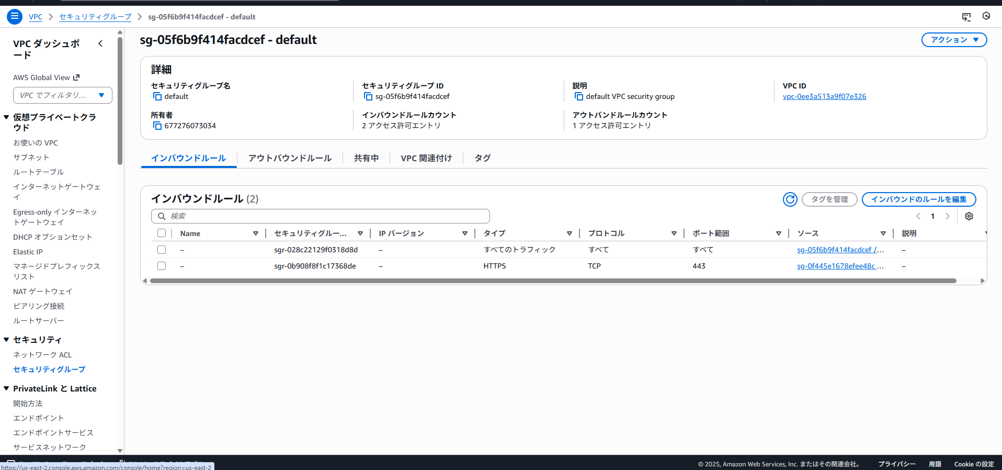Image resolution: width=1002 pixels, height=470 pixels.
Task: Open the 'VPC でフィルタリ...' dropdown
Action: click(x=62, y=95)
